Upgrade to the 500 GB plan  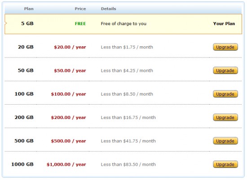click(x=225, y=141)
